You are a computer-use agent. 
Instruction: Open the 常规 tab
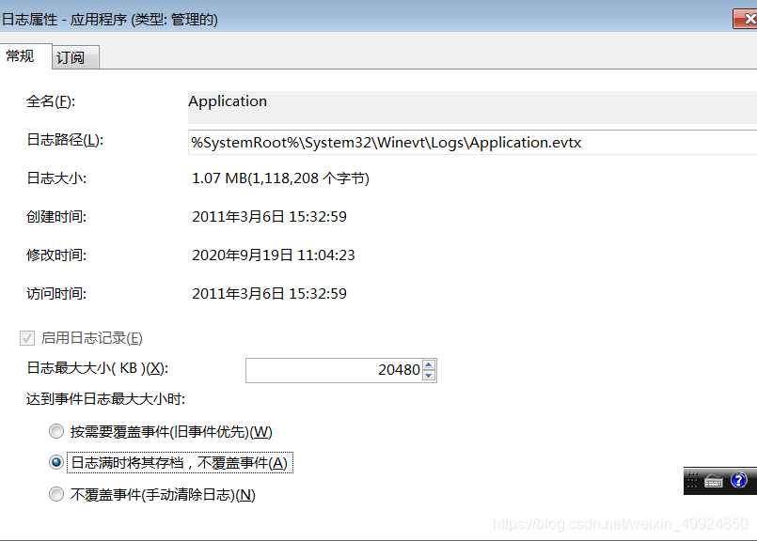[21, 56]
